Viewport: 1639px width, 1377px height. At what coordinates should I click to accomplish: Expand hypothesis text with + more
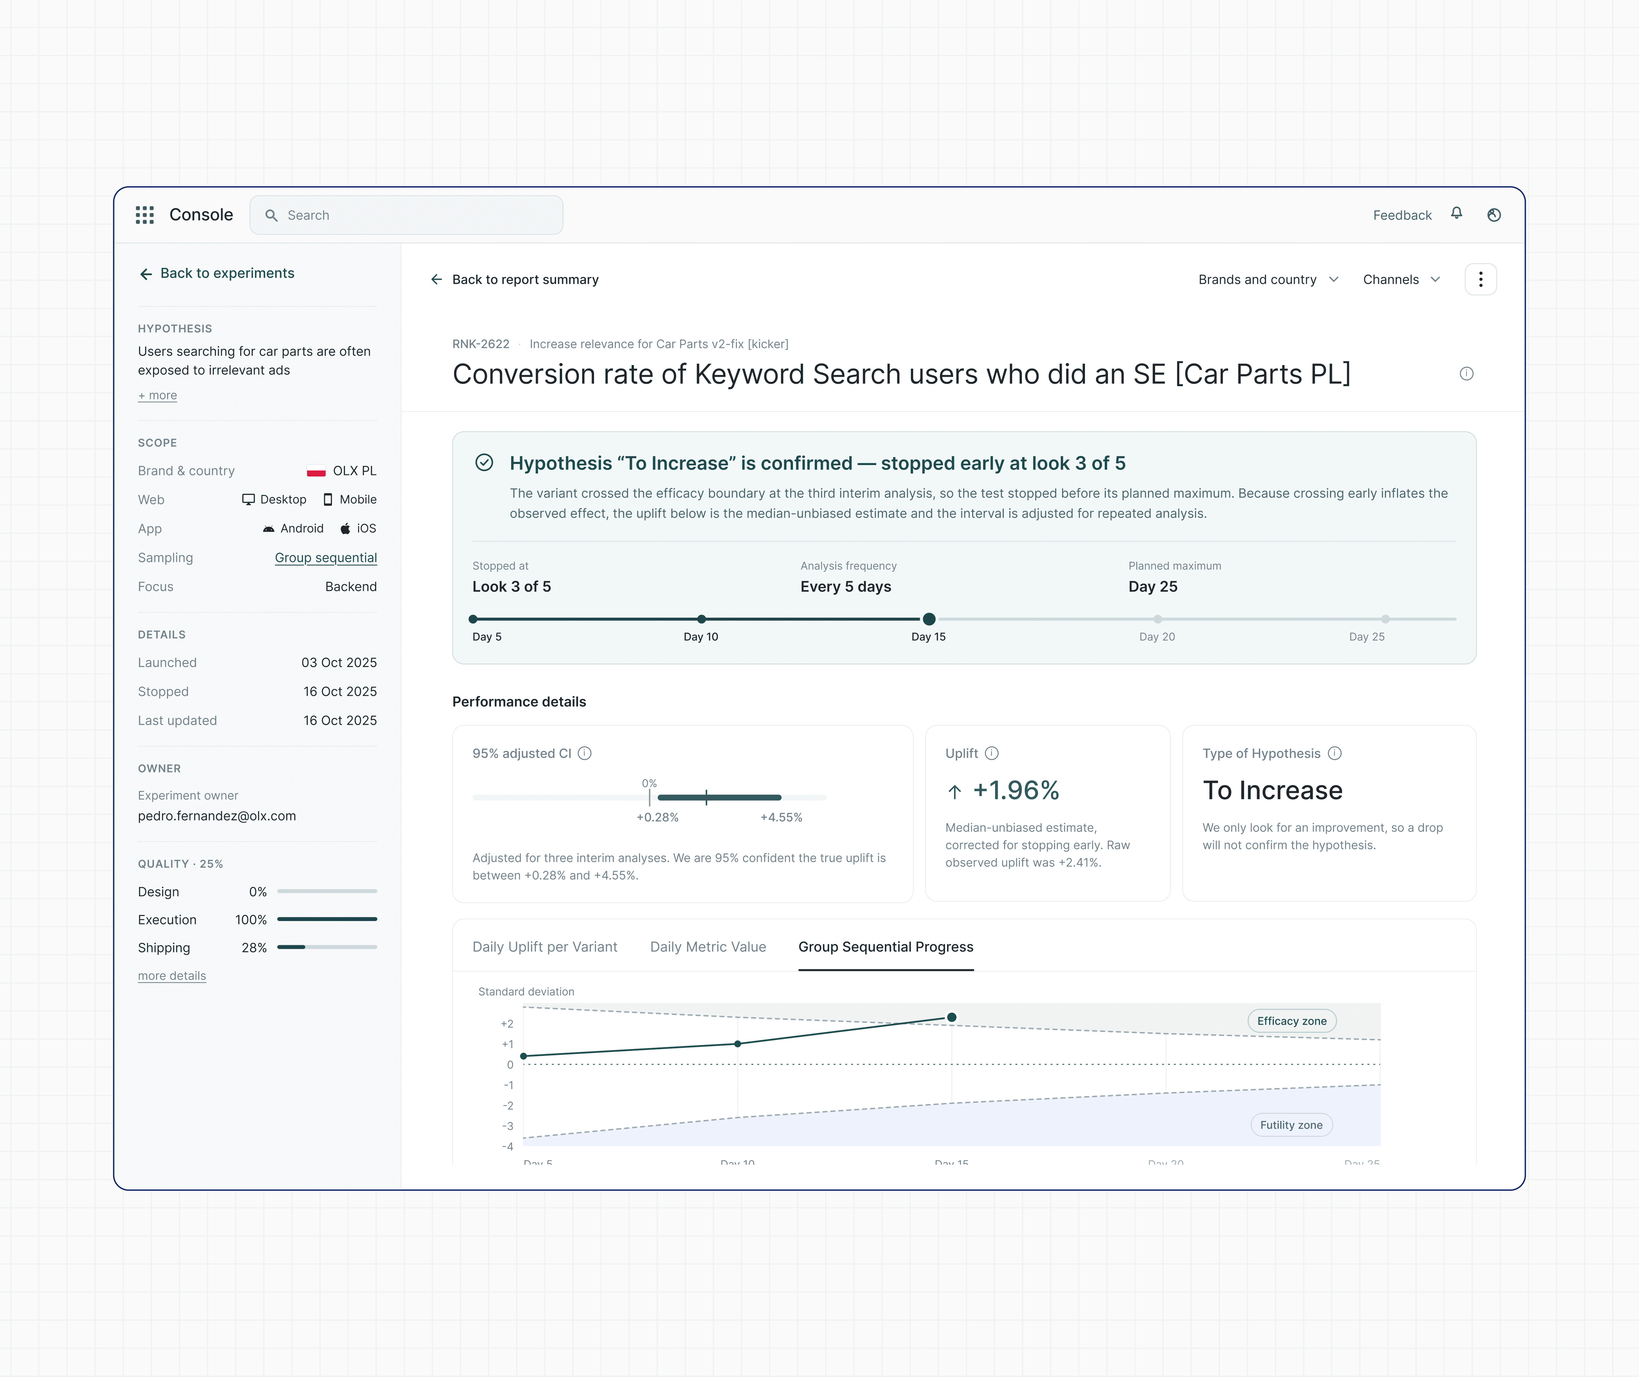[158, 396]
